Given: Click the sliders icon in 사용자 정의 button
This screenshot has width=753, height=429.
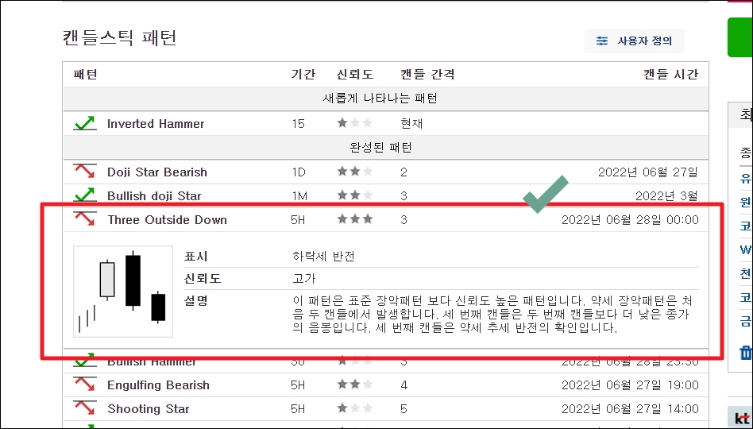Looking at the screenshot, I should [x=602, y=41].
